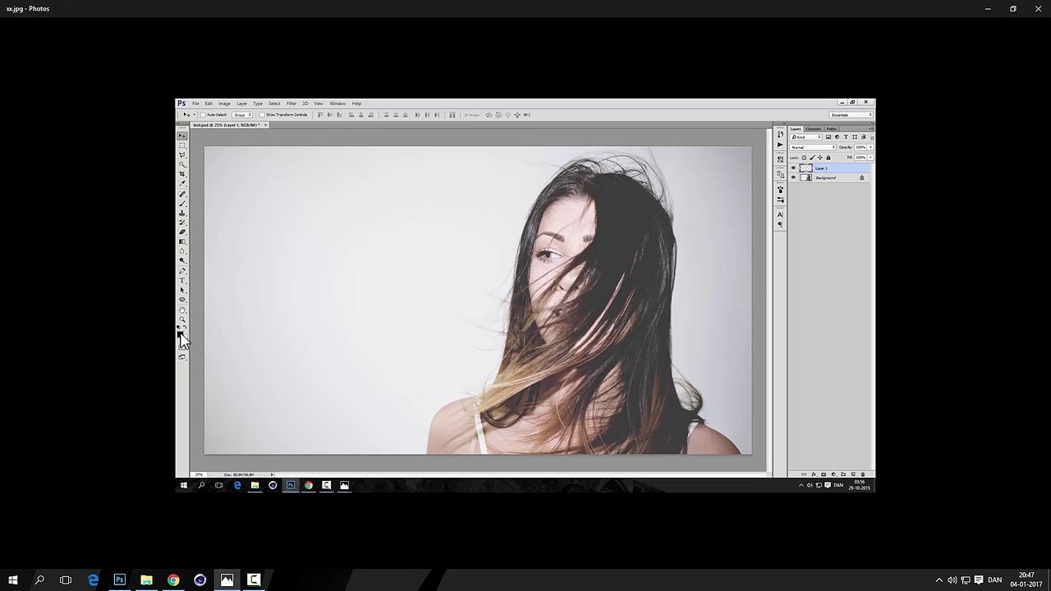Open the Group auto-select dropdown

point(242,115)
